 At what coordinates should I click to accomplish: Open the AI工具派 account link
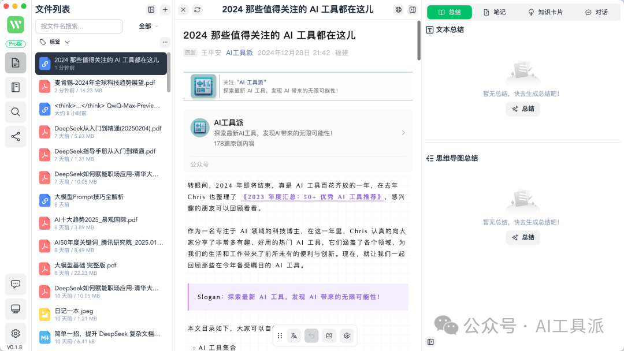(x=239, y=53)
